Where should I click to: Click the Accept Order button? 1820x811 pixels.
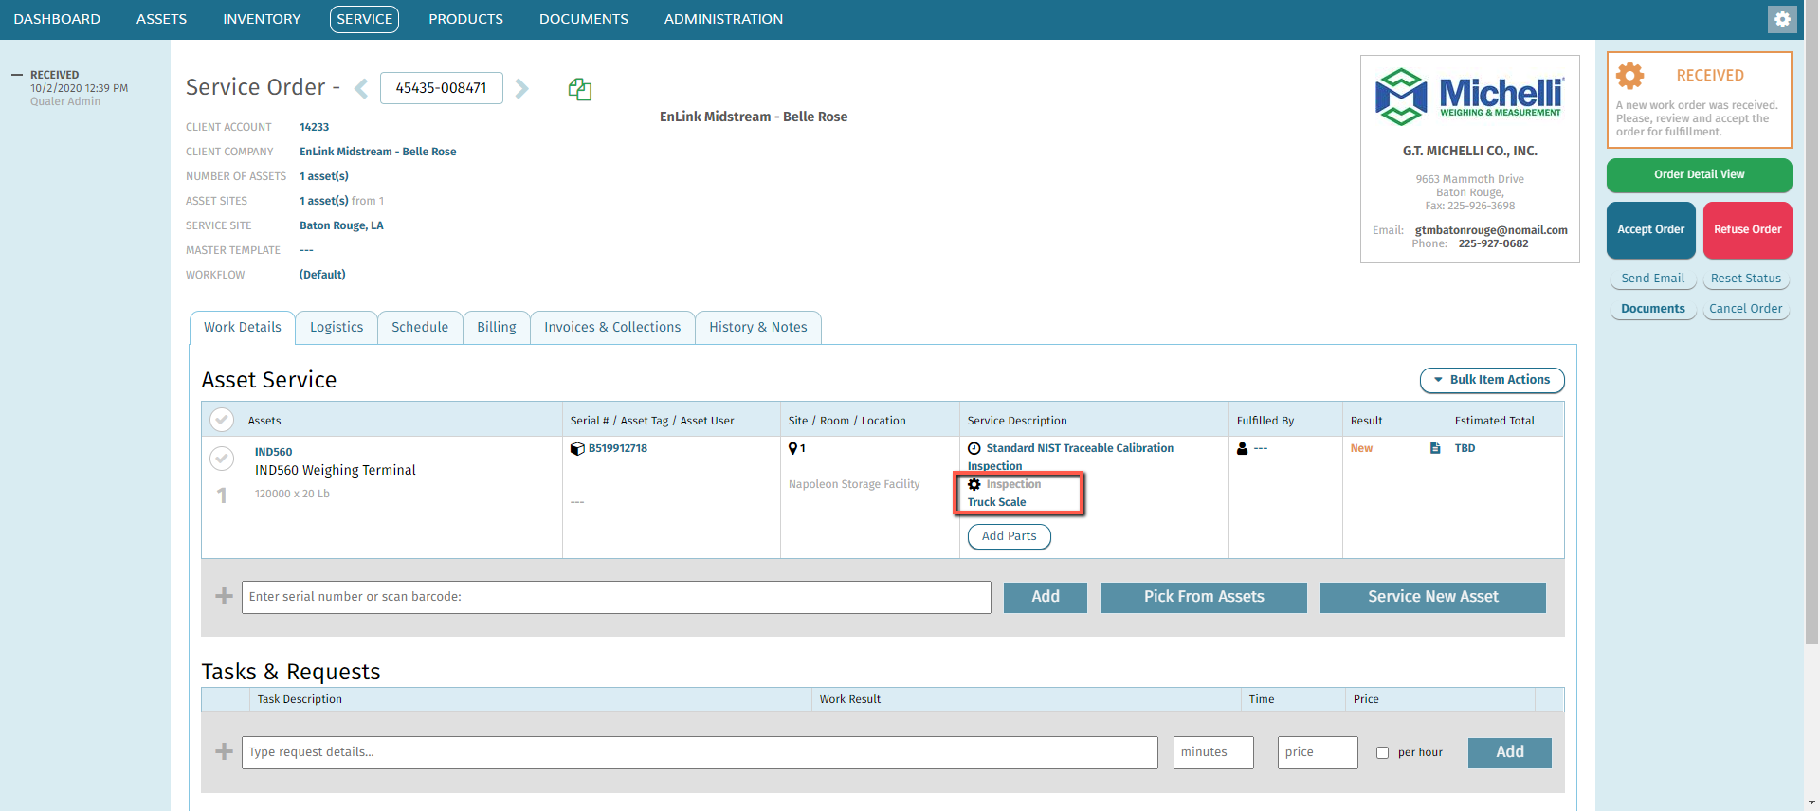(x=1650, y=230)
